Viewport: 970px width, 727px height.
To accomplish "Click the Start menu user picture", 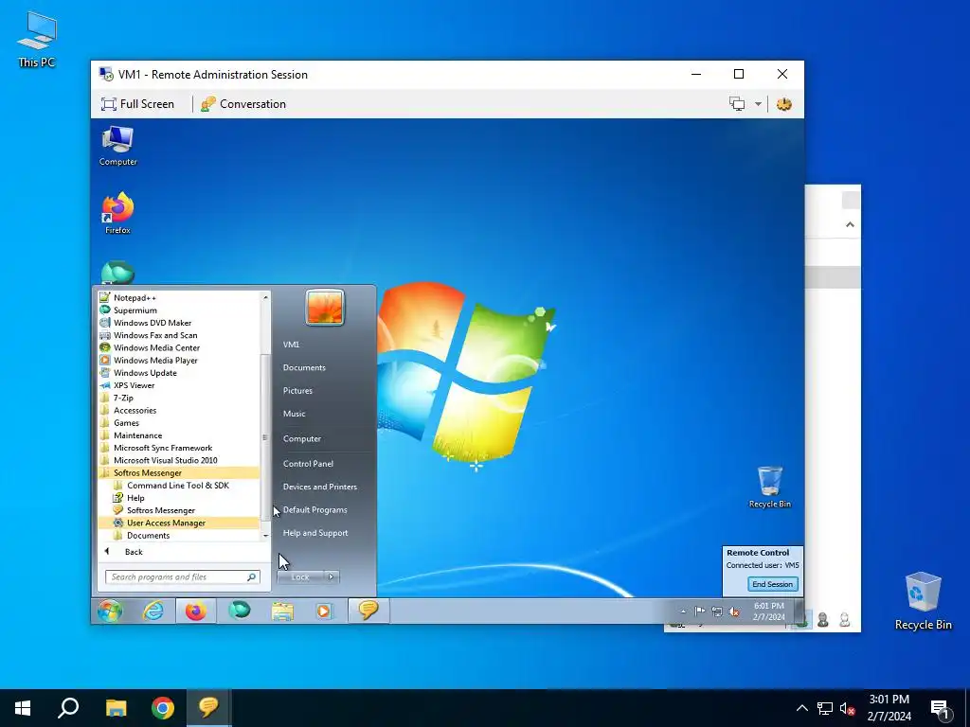I will coord(324,308).
